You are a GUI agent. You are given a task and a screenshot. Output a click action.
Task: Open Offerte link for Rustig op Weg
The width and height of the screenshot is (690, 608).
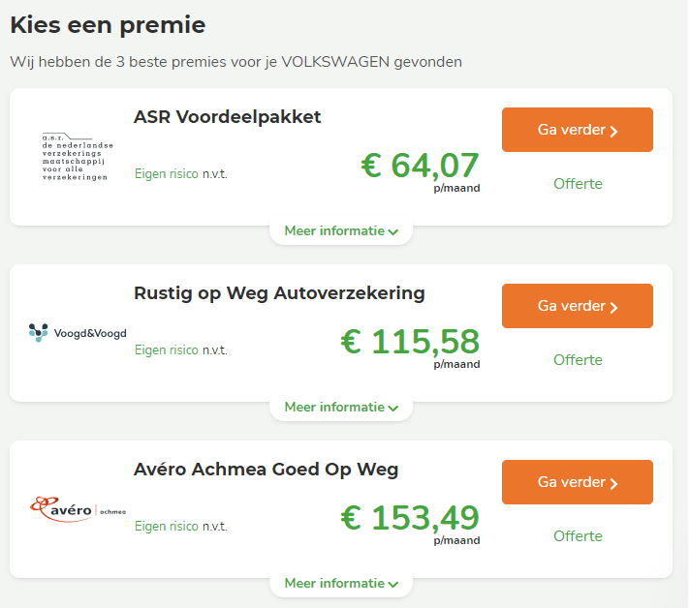(x=578, y=360)
